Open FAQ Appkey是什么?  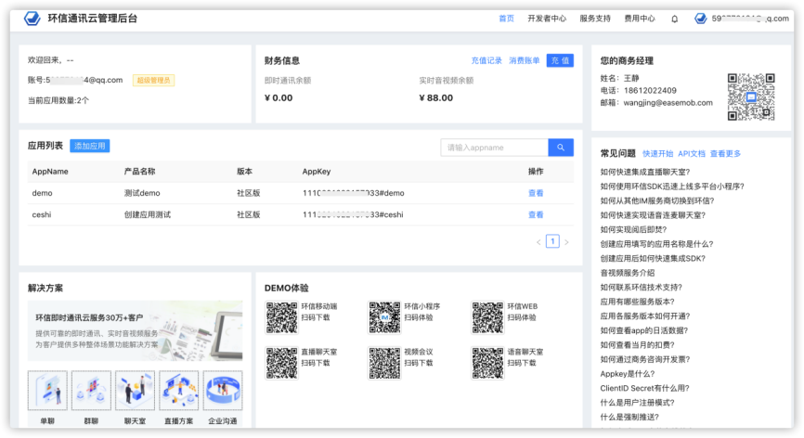tap(627, 373)
